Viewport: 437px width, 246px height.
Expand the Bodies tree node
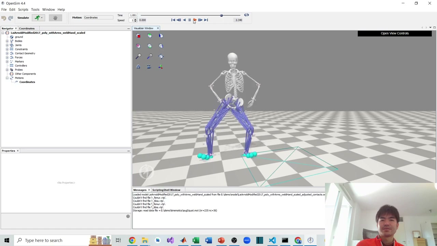tap(7, 41)
